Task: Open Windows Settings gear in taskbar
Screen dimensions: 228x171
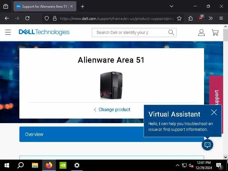Action: (x=77, y=165)
